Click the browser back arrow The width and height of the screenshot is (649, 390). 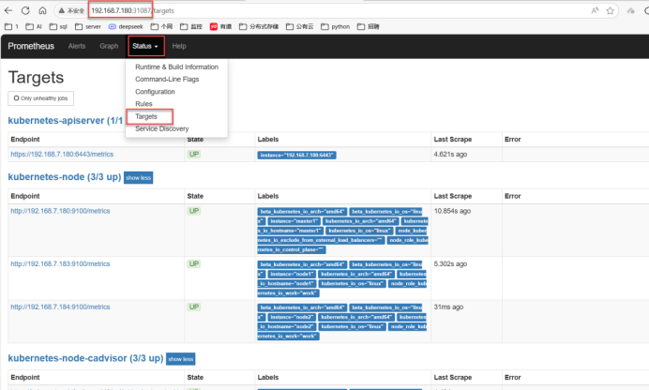click(x=10, y=9)
